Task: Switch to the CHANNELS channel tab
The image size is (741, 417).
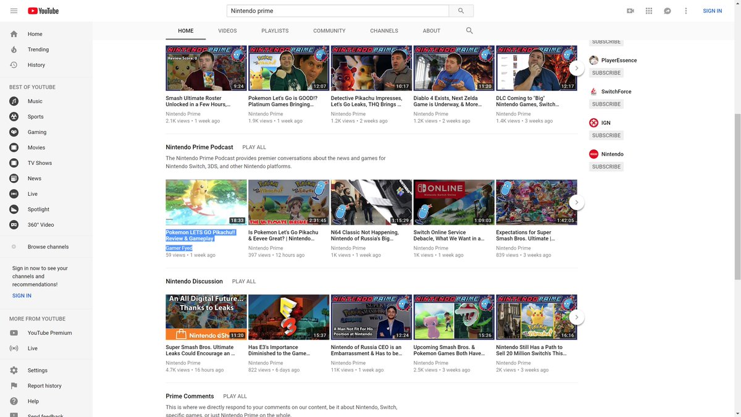Action: tap(384, 31)
